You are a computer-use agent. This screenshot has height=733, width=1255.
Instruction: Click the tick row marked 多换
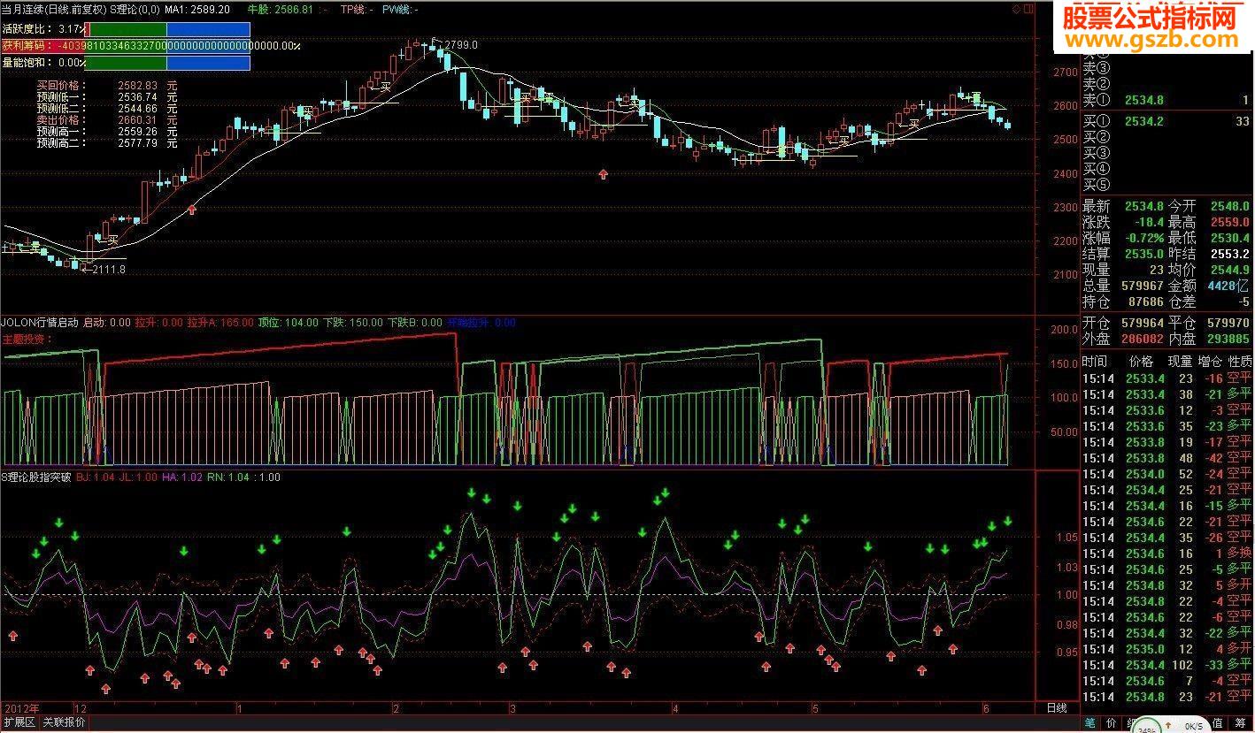click(1167, 554)
